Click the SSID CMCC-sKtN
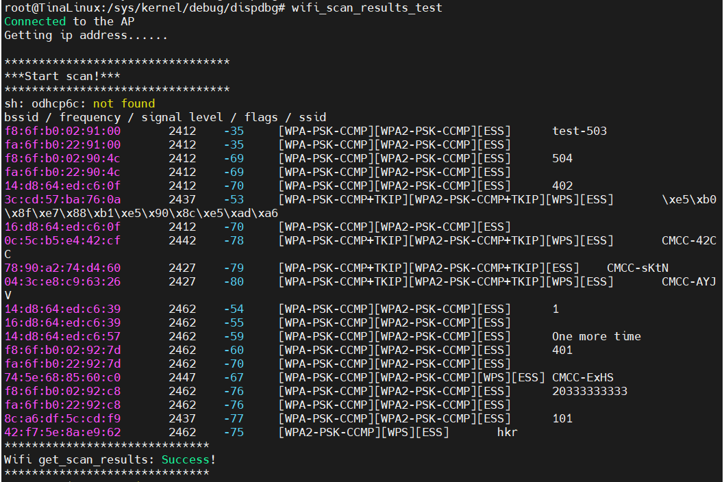Screen dimensions: 724x482 (638, 268)
